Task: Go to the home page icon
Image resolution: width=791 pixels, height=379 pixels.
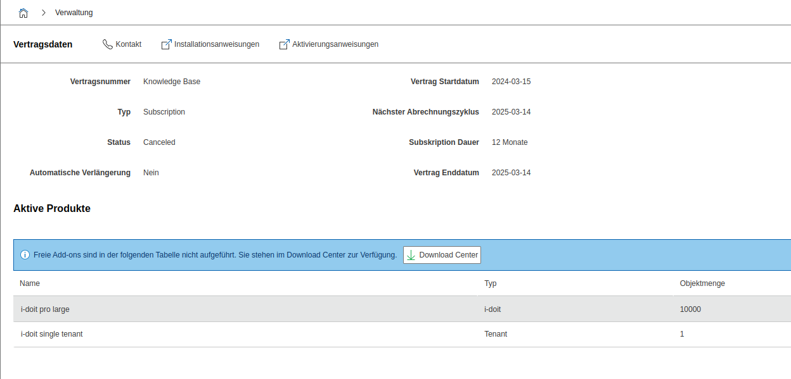Action: click(x=23, y=13)
